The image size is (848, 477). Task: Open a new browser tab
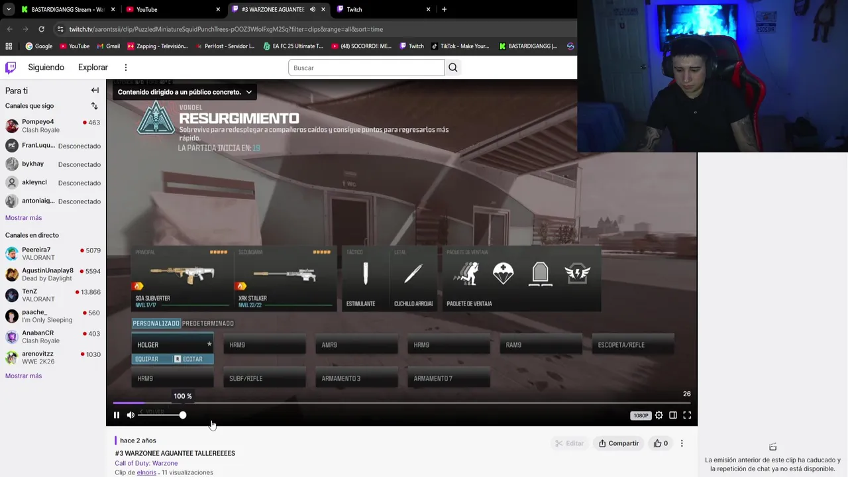point(444,9)
